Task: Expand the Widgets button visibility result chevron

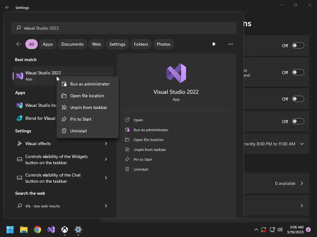Action: (106, 160)
